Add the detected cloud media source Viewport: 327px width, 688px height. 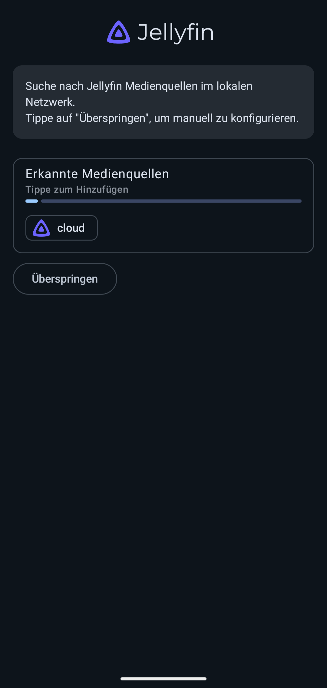tap(61, 228)
